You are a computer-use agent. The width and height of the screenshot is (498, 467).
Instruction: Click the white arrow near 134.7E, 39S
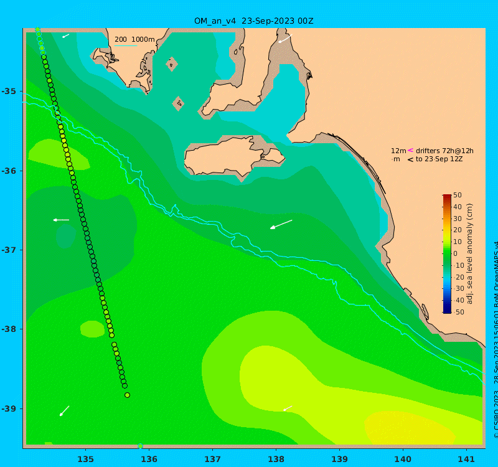65,411
